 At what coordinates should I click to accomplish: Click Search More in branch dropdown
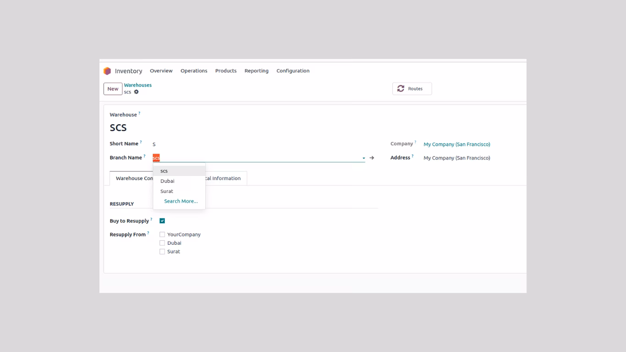[181, 201]
